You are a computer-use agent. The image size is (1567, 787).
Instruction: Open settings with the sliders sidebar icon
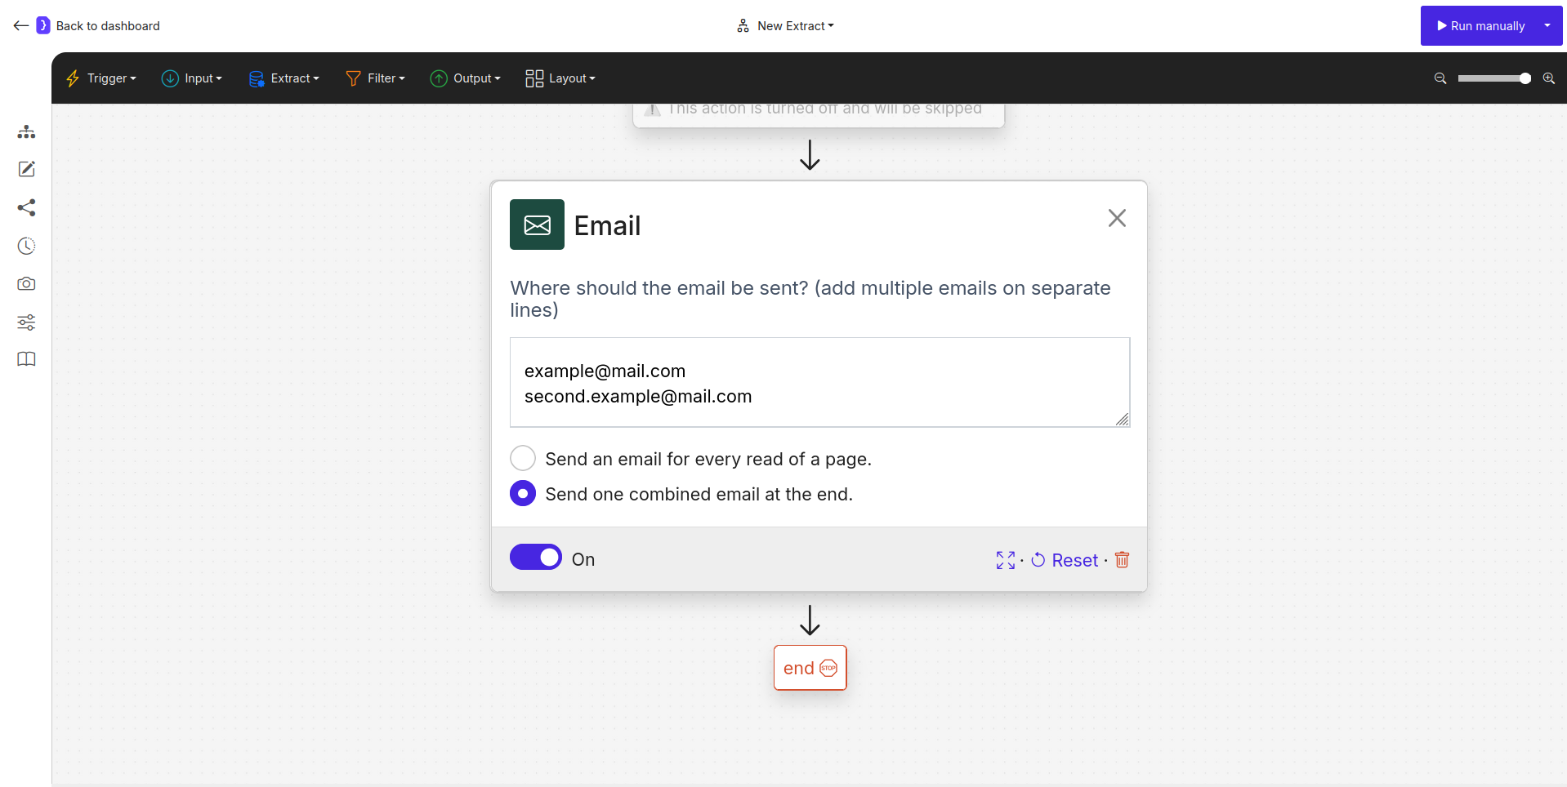pyautogui.click(x=26, y=322)
